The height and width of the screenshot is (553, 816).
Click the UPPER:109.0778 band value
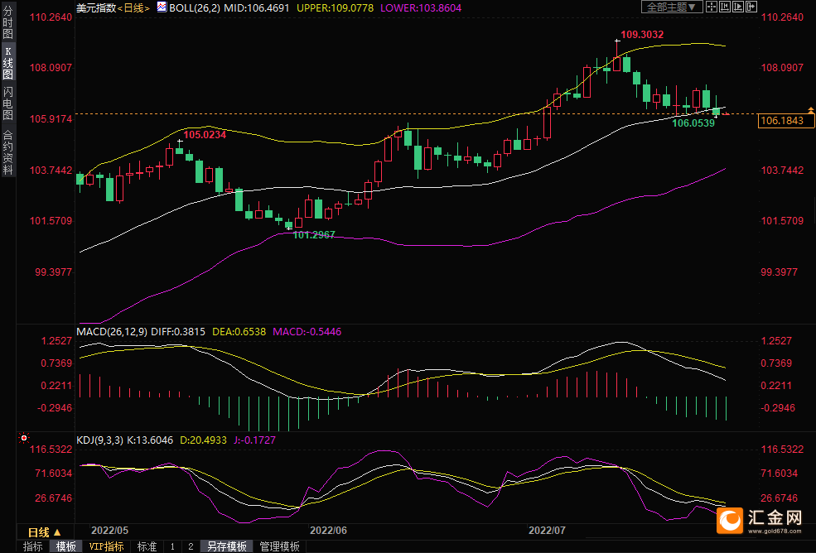point(336,7)
